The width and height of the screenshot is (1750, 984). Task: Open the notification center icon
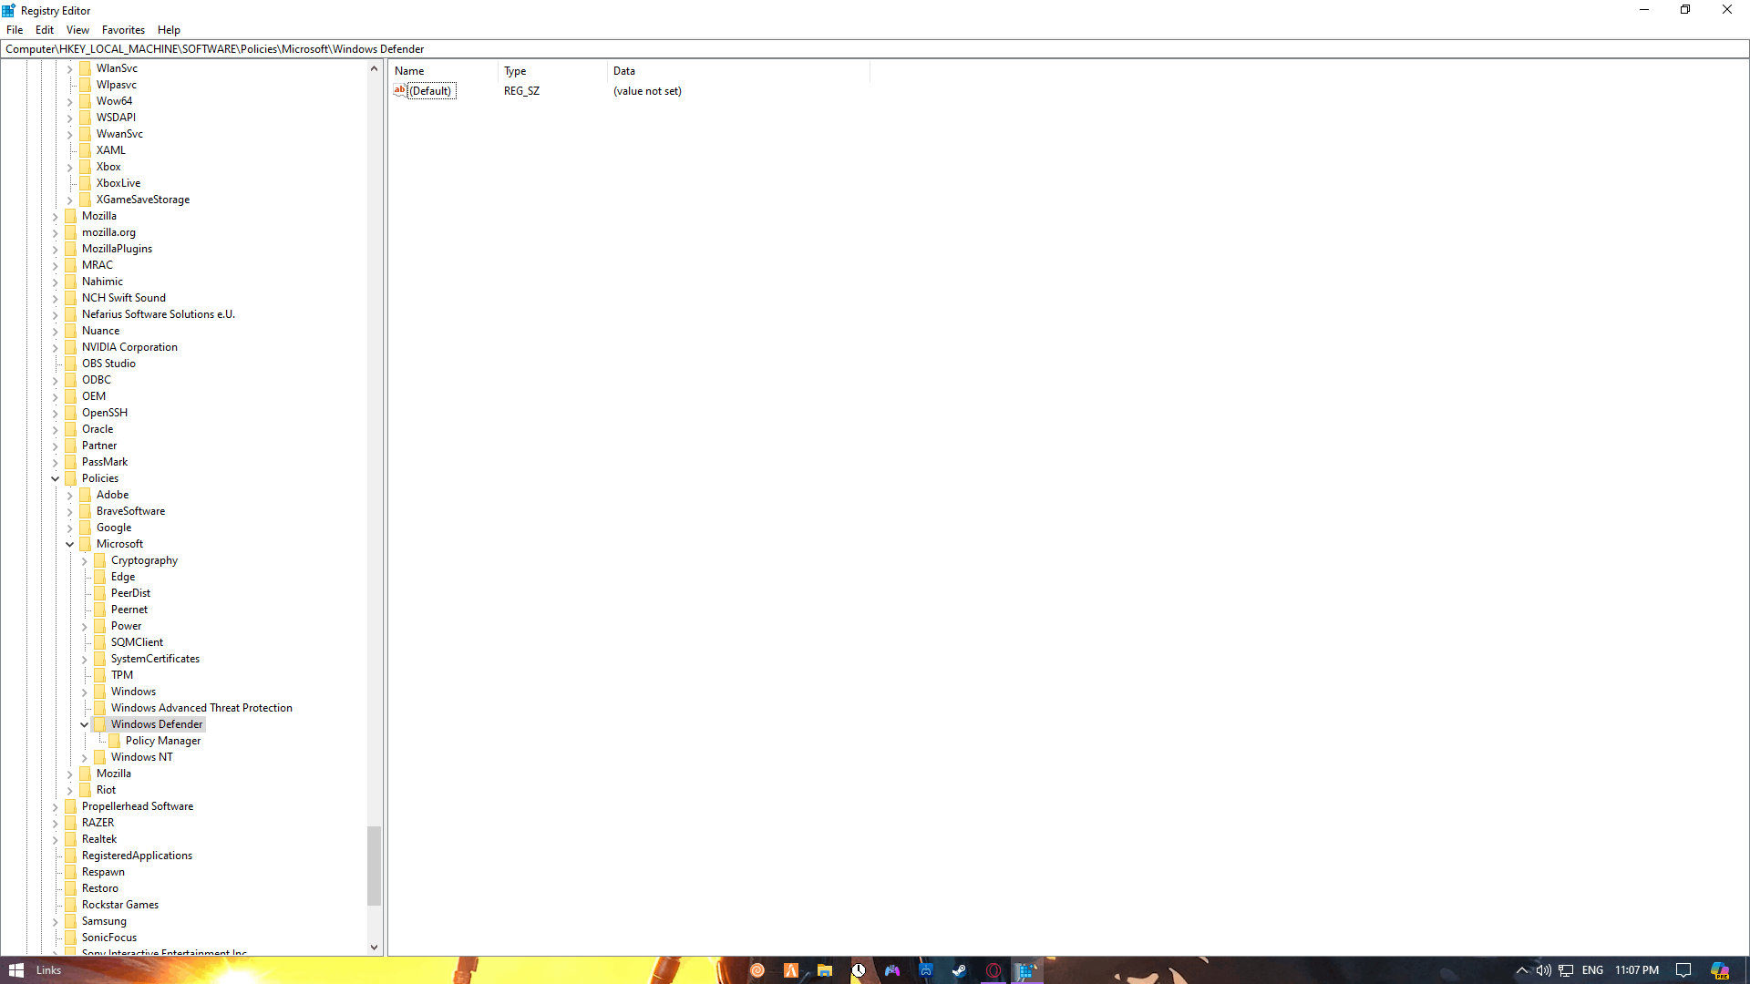(x=1683, y=970)
